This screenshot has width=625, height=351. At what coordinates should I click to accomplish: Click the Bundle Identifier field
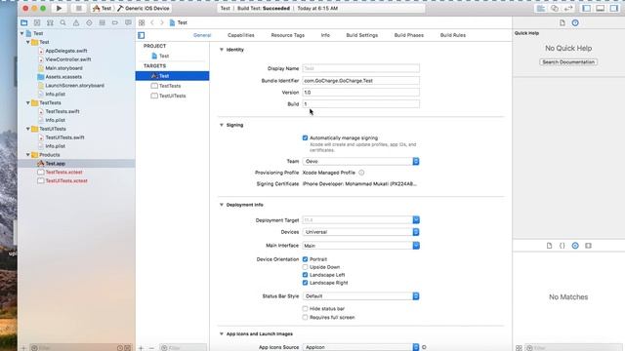pyautogui.click(x=360, y=81)
